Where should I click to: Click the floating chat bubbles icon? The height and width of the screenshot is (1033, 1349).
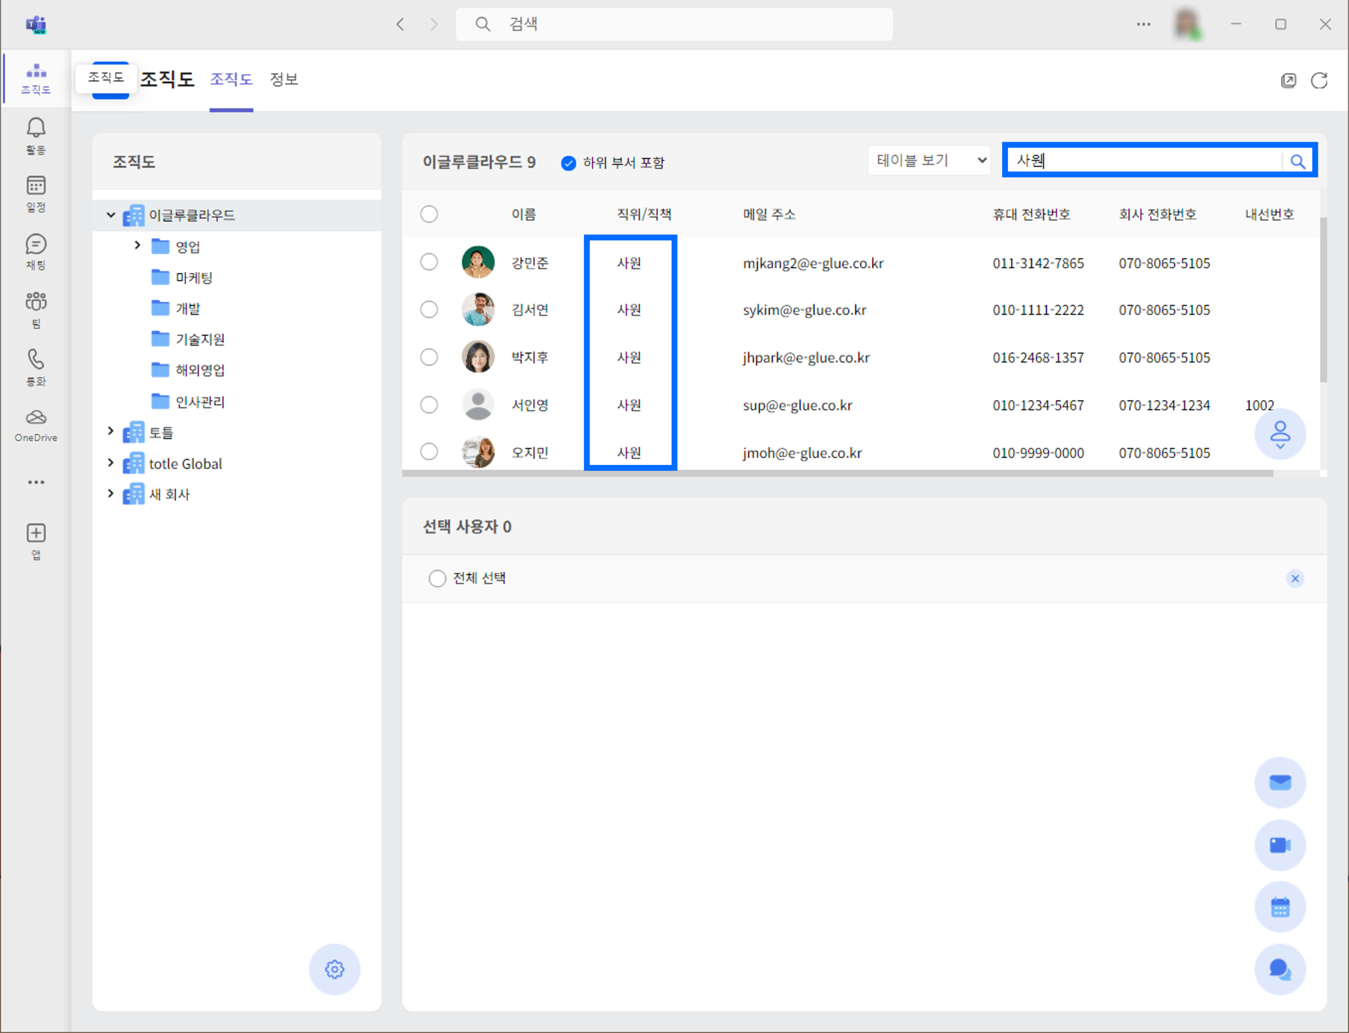tap(1279, 969)
